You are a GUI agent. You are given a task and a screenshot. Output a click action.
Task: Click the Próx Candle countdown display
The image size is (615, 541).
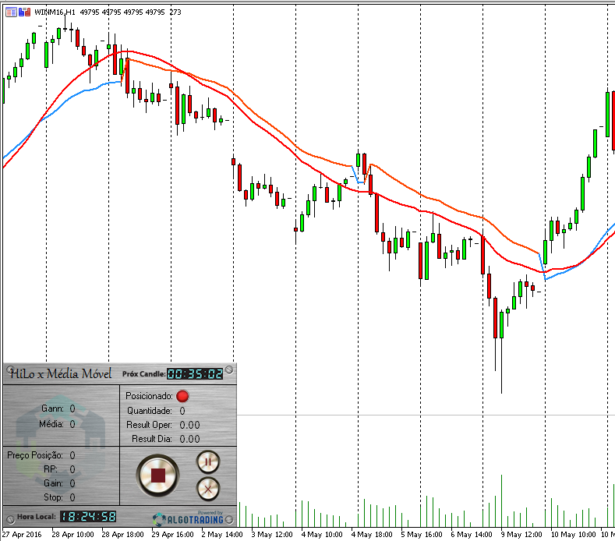(x=195, y=374)
